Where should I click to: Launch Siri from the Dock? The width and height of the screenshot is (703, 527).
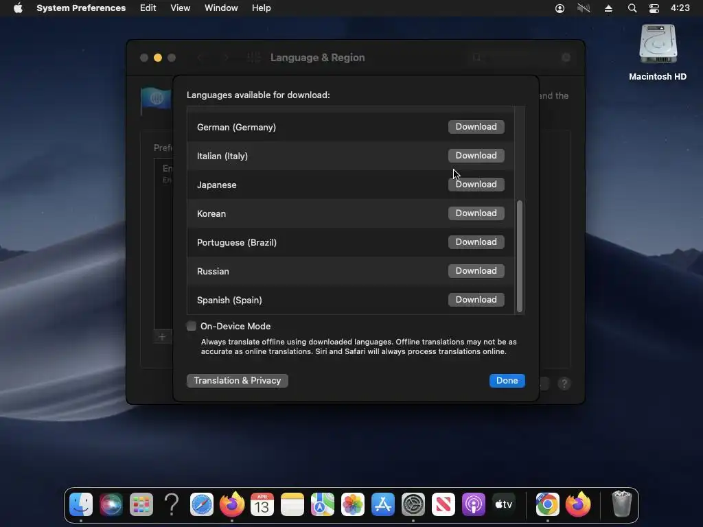pos(111,504)
